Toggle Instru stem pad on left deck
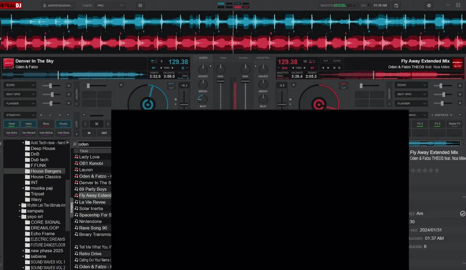This screenshot has height=270, width=466. point(29,124)
